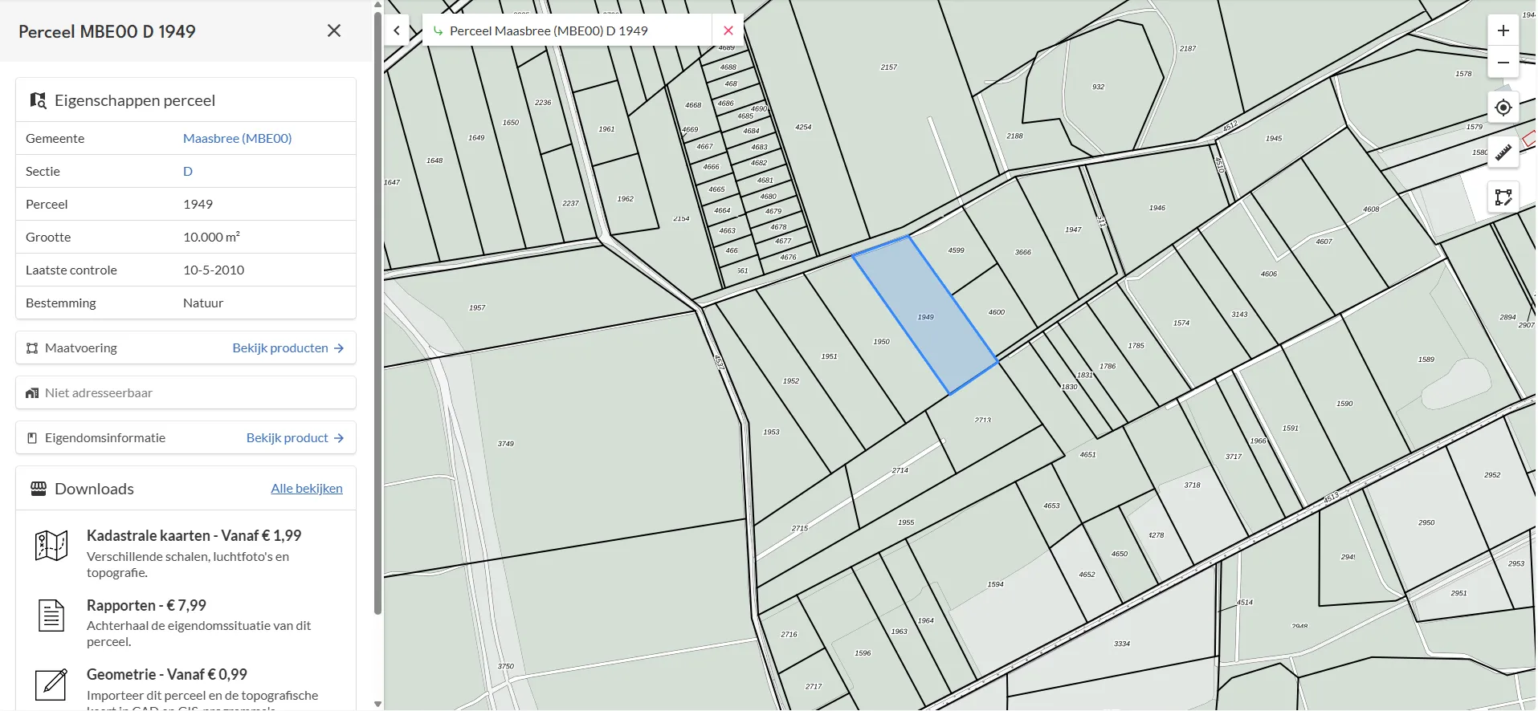Click the Downloads heading text

coord(94,489)
